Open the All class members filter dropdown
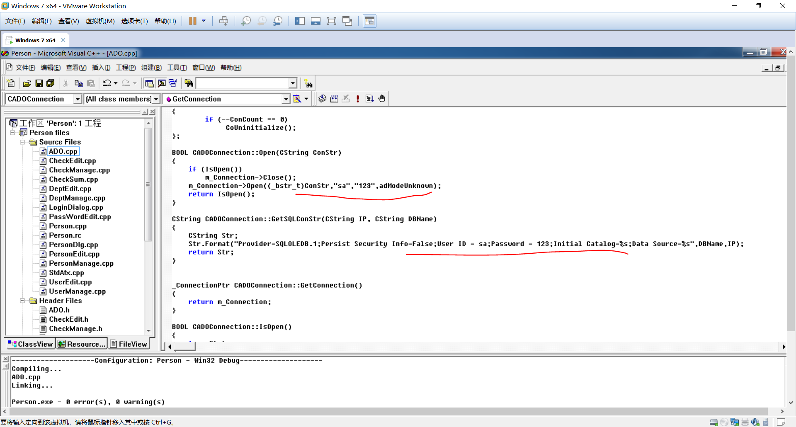This screenshot has height=427, width=796. pyautogui.click(x=156, y=99)
